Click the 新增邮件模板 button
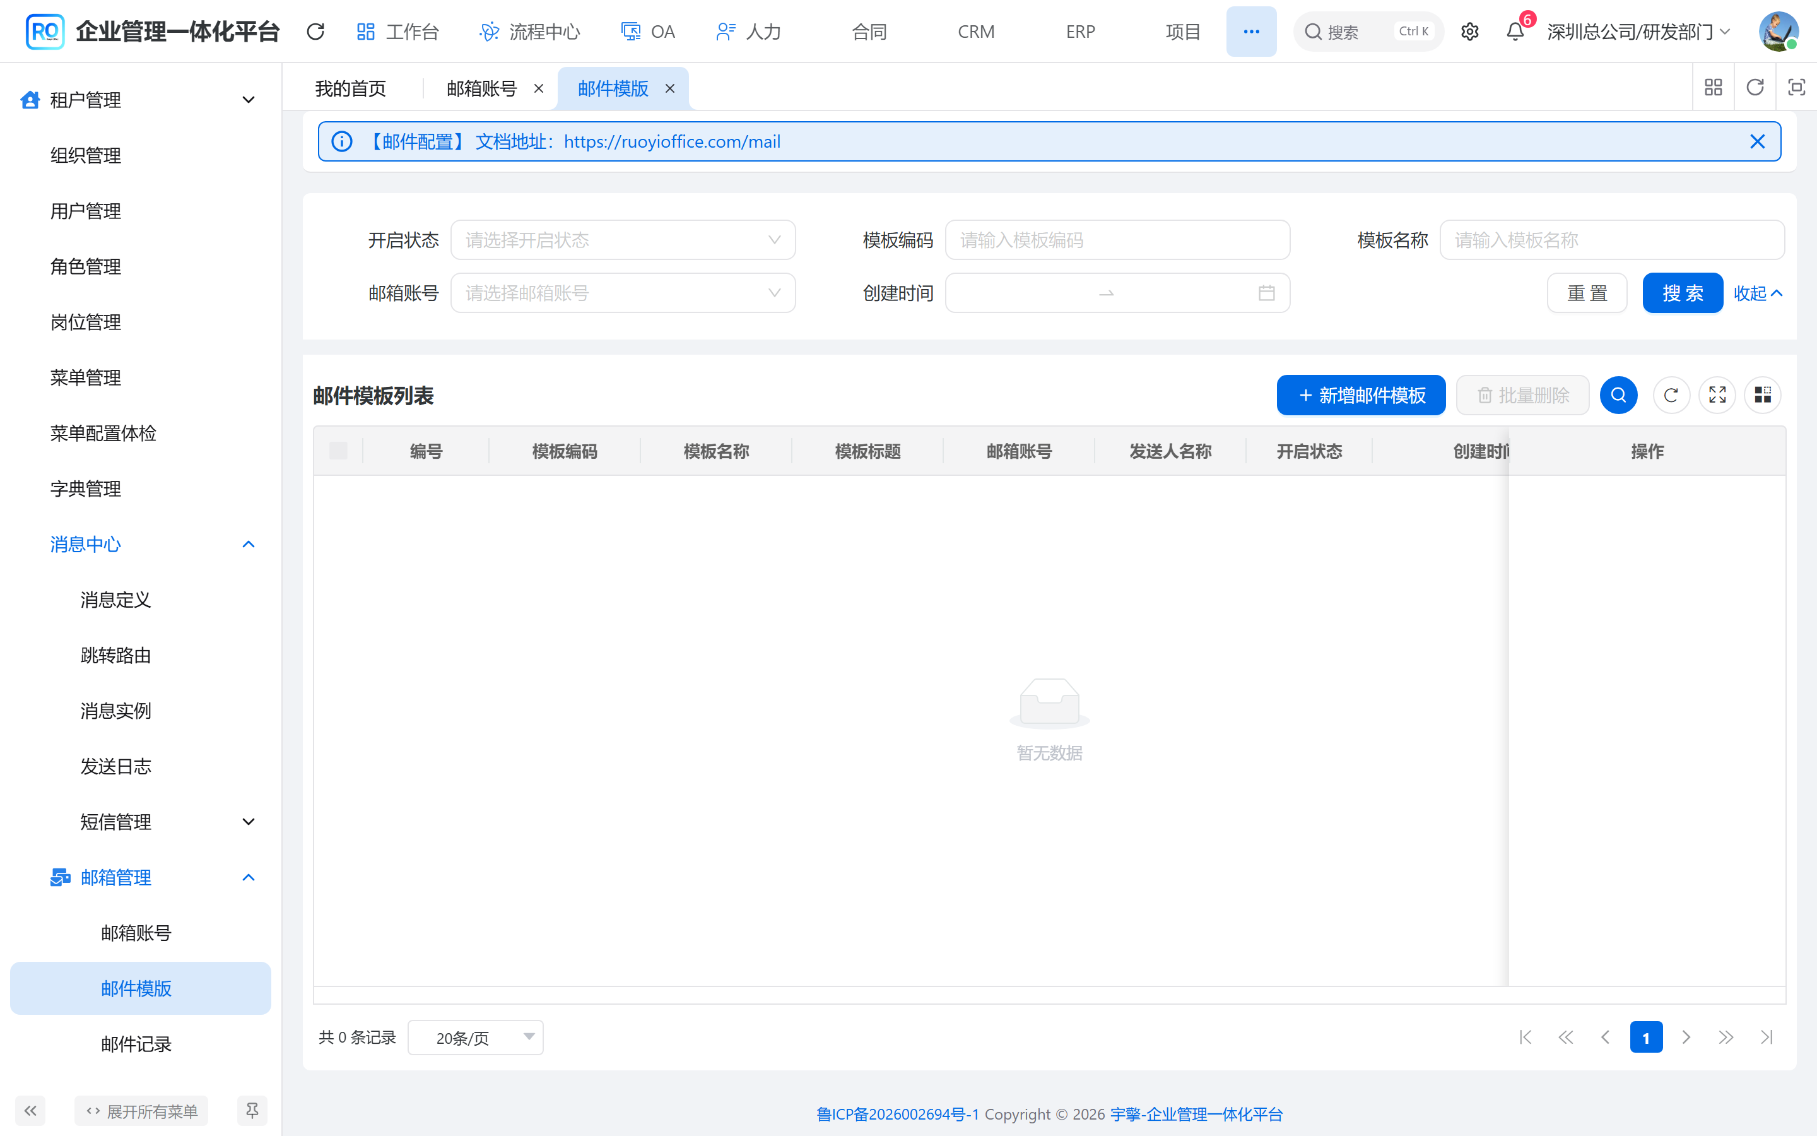 tap(1360, 395)
